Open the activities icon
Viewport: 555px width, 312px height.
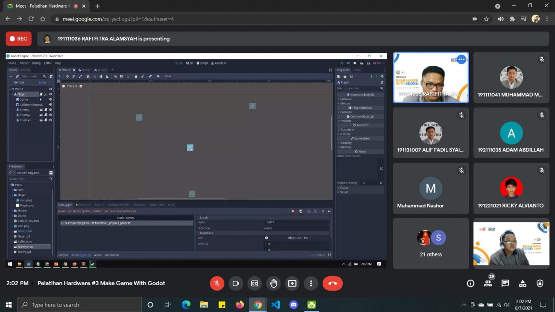[x=523, y=283]
